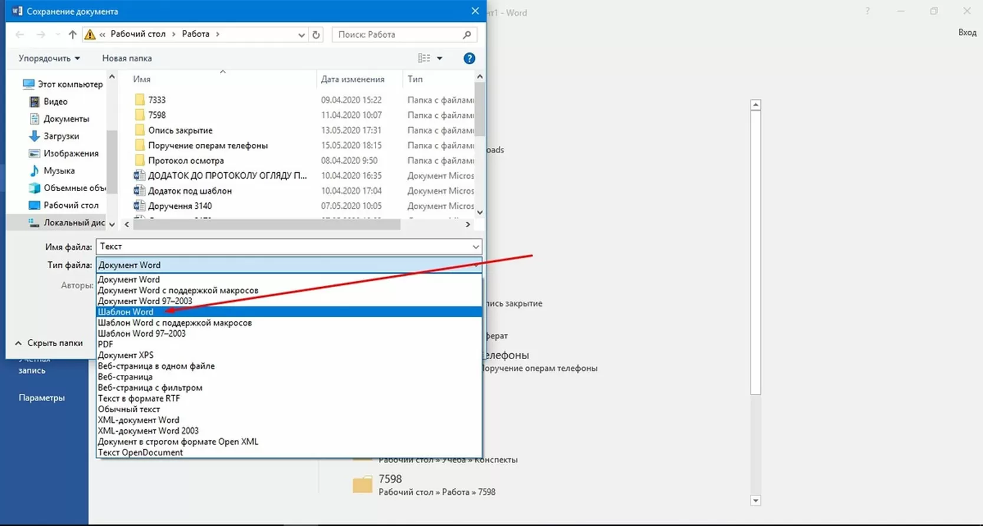983x526 pixels.
Task: Select the Поручение операм телефоны folder icon
Action: tap(139, 145)
